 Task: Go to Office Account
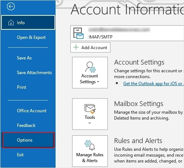click(x=32, y=111)
